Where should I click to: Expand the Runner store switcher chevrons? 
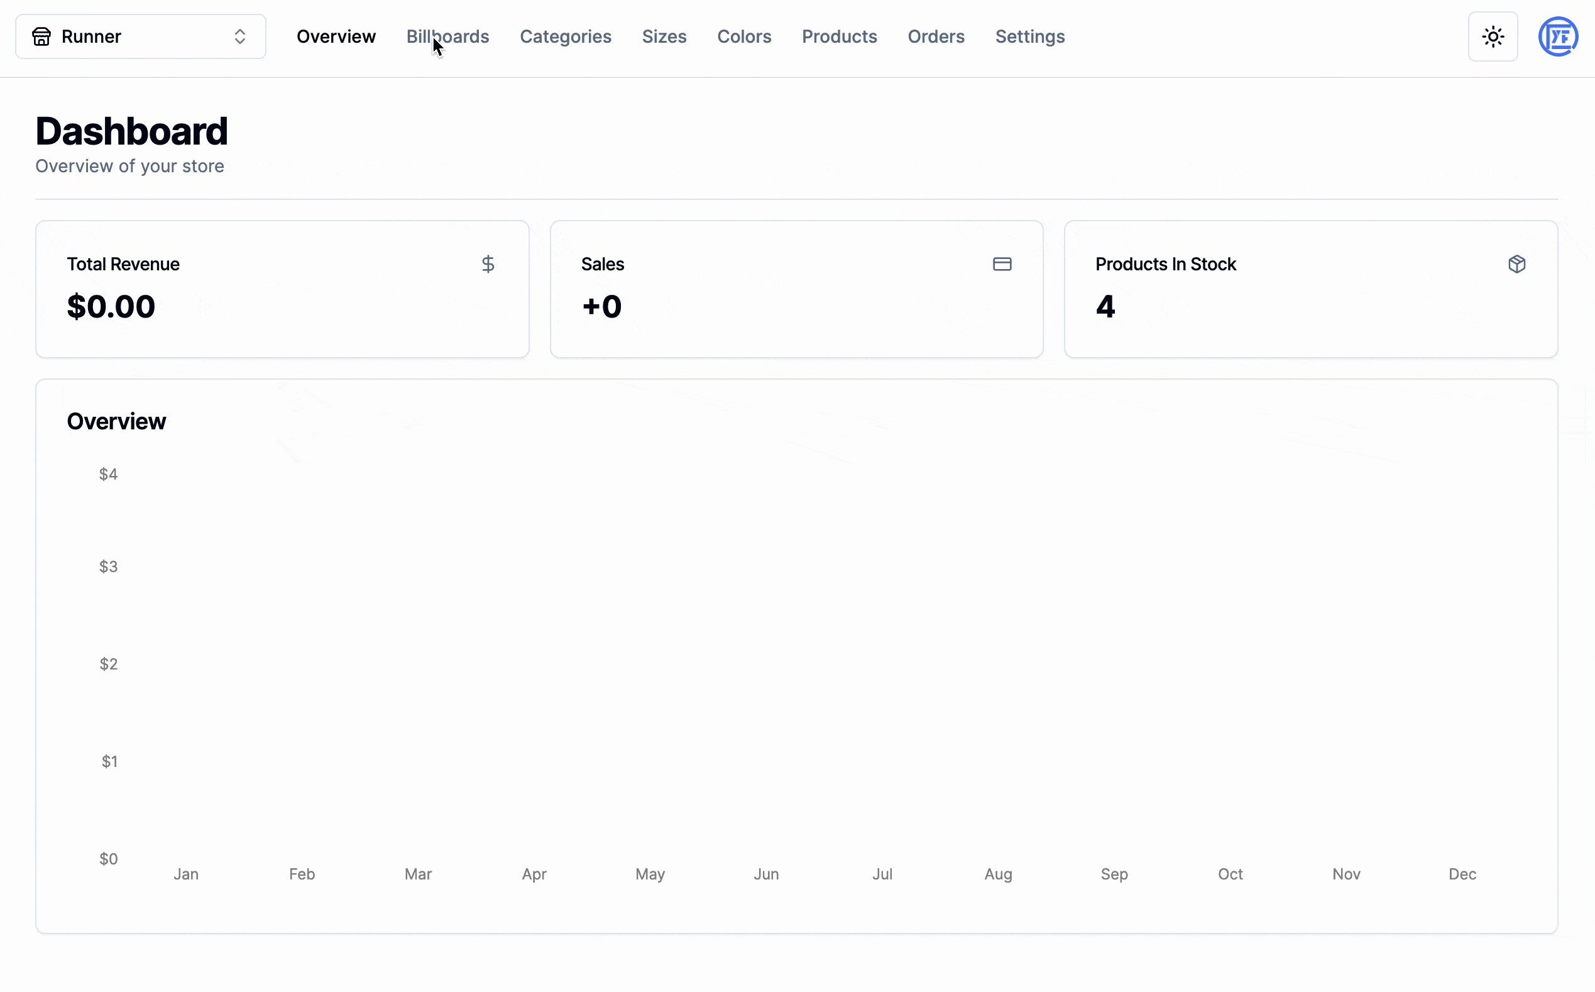[240, 36]
